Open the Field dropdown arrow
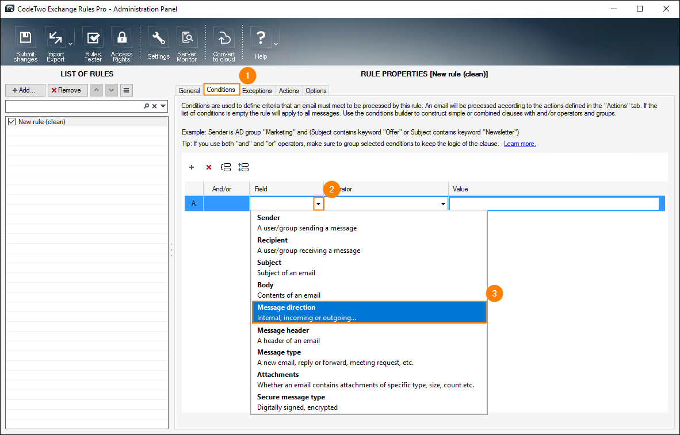 (318, 203)
